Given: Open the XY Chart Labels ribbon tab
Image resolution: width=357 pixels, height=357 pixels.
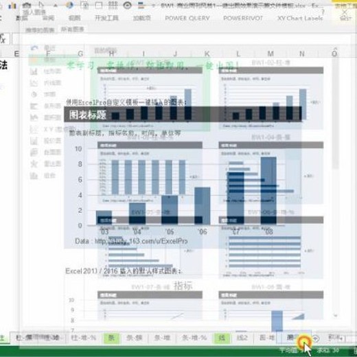Looking at the screenshot, I should 300,18.
